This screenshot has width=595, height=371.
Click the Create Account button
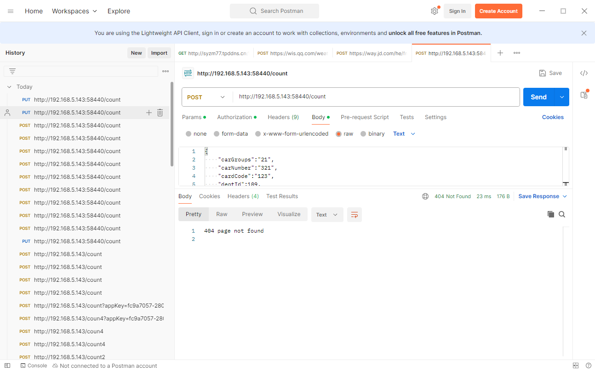point(498,11)
